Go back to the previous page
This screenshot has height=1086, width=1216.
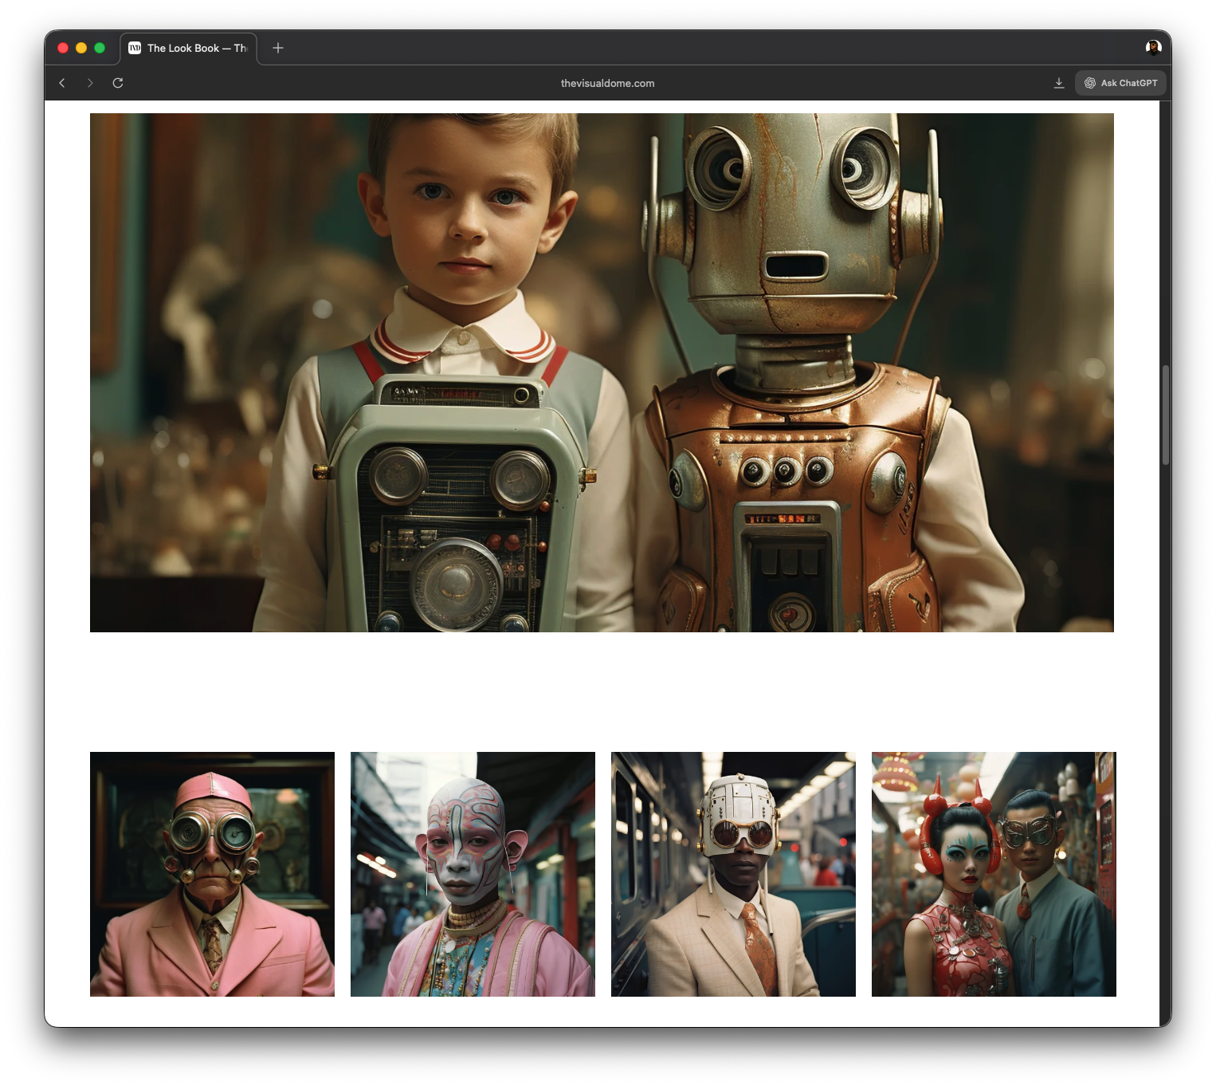62,83
